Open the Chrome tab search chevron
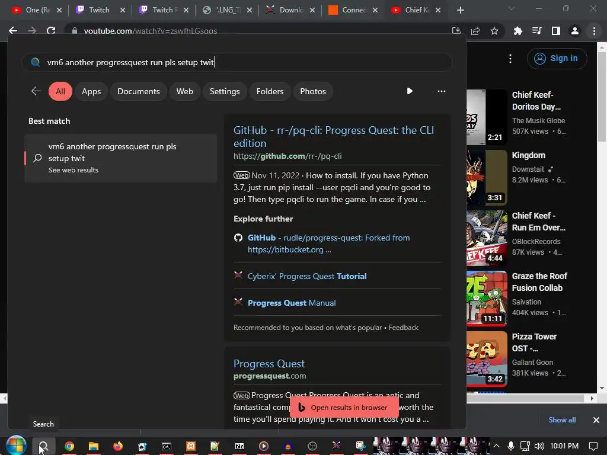The height and width of the screenshot is (455, 607). pyautogui.click(x=512, y=8)
